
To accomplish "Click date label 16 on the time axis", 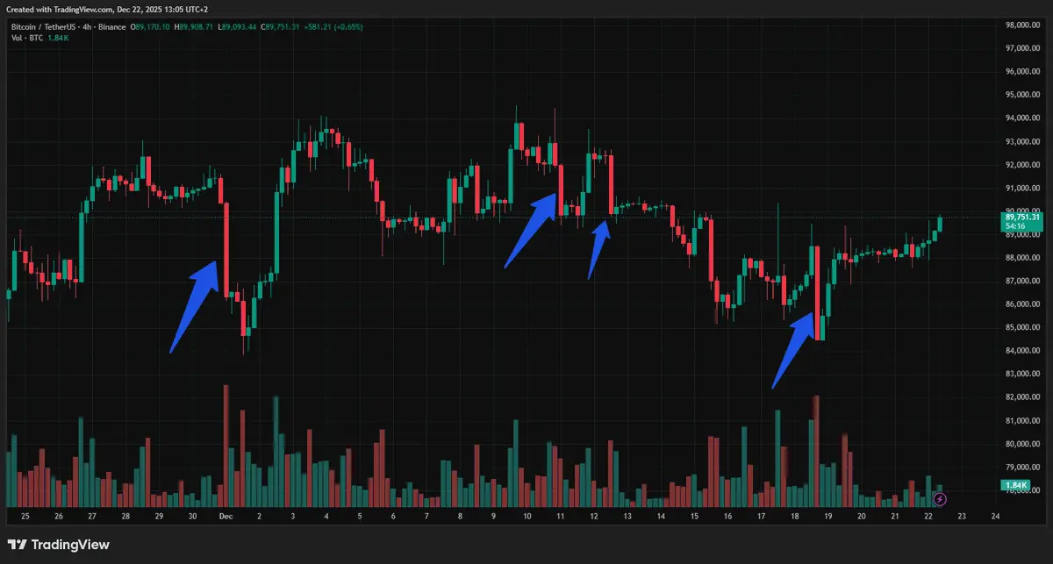I will 727,517.
